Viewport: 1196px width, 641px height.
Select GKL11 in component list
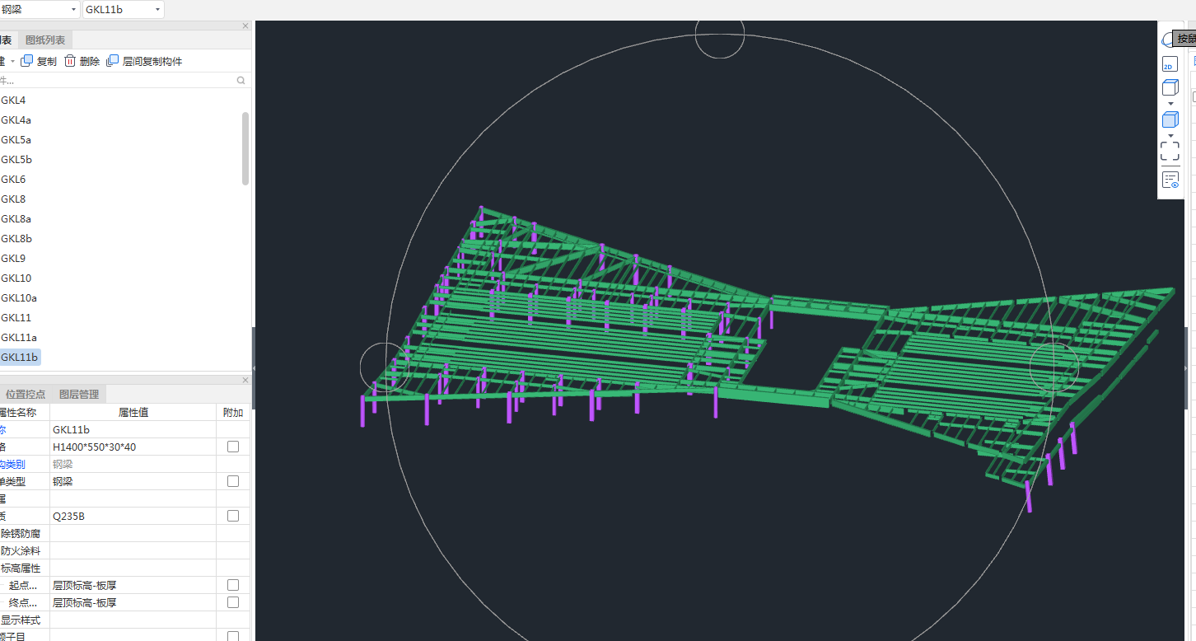[x=16, y=318]
